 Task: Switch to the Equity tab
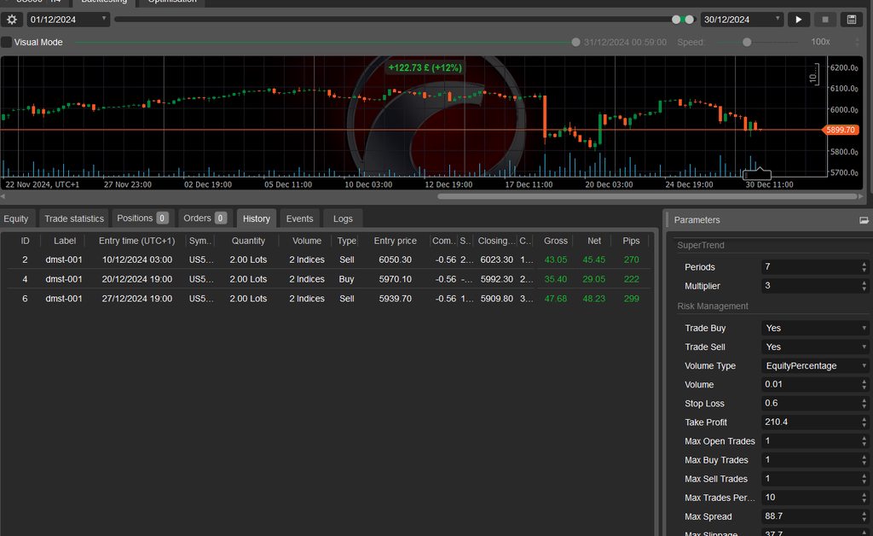coord(15,218)
